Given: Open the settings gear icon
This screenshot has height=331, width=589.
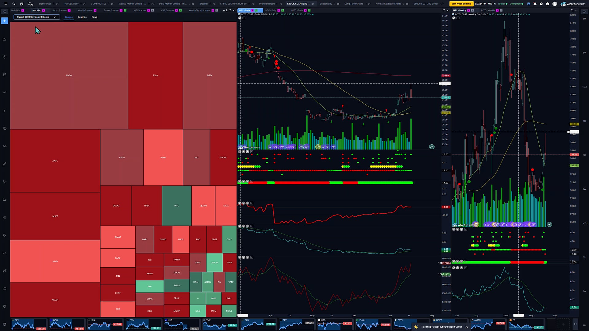Looking at the screenshot, I should pos(541,4).
